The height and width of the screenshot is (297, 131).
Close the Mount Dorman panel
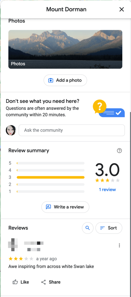[121, 9]
